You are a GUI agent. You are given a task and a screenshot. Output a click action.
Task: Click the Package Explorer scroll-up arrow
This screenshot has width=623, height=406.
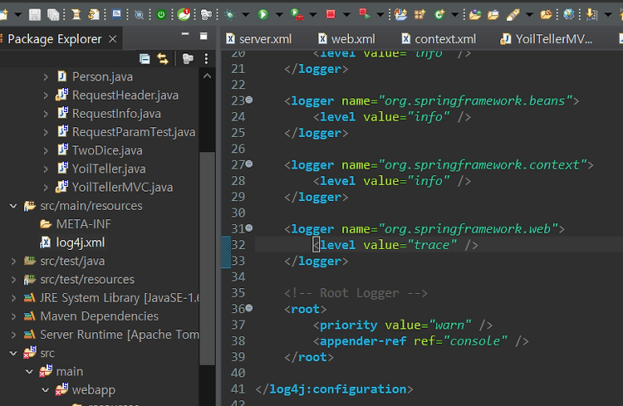click(x=207, y=76)
